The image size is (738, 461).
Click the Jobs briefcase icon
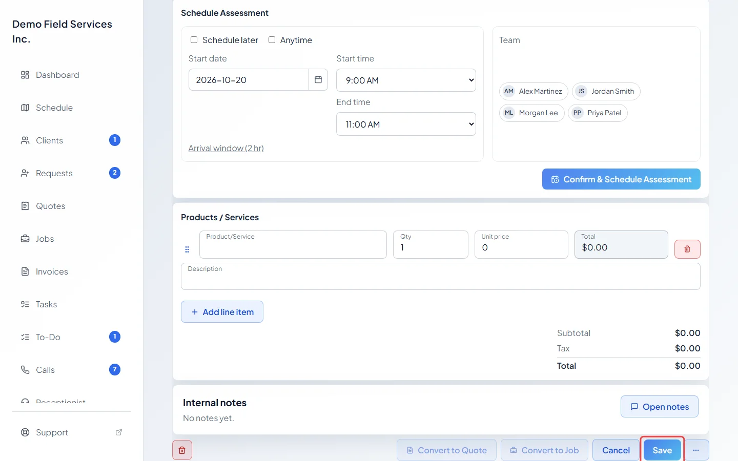pyautogui.click(x=25, y=239)
